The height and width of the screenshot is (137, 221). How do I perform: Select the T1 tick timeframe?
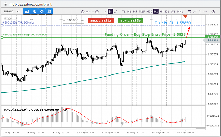124,12
